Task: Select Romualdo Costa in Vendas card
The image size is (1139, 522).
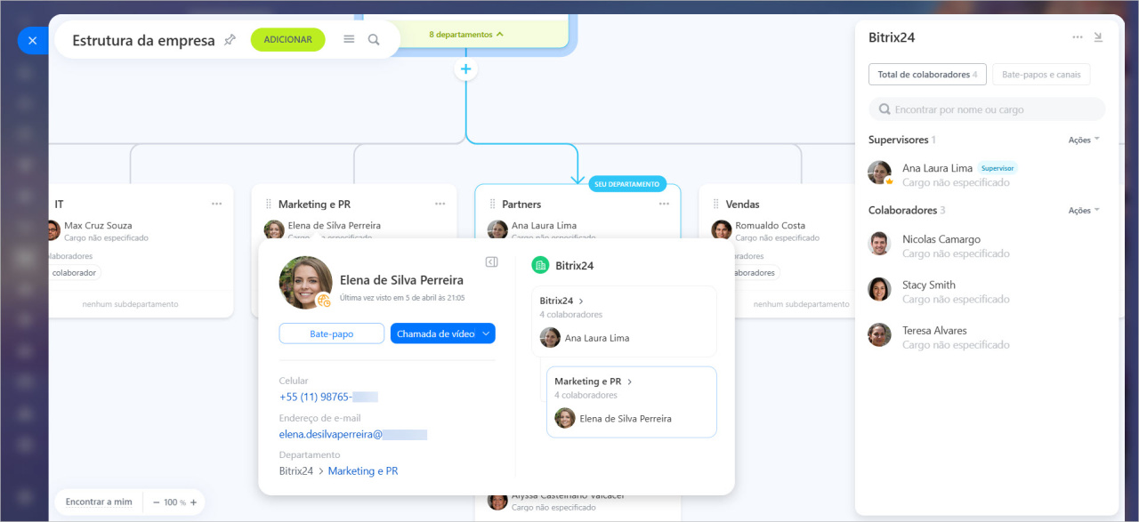Action: click(771, 226)
